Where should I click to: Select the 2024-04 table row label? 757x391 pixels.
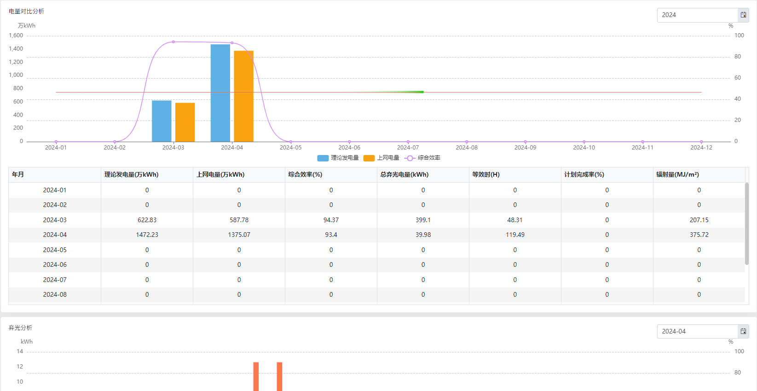tap(55, 235)
